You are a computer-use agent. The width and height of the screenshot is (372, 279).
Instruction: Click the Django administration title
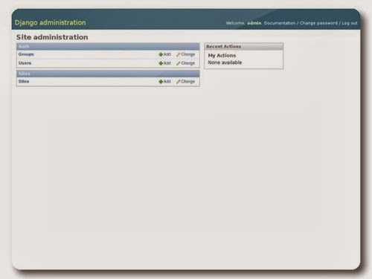click(x=50, y=22)
